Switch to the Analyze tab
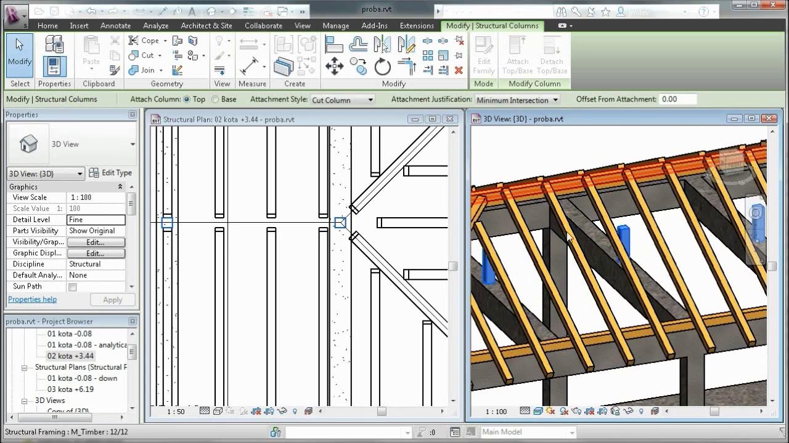This screenshot has width=789, height=443. [156, 26]
